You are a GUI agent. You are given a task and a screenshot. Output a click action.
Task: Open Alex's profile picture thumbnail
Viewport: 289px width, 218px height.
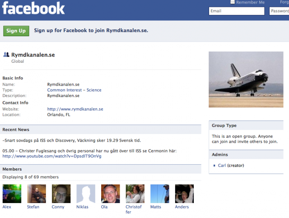[x=12, y=194]
